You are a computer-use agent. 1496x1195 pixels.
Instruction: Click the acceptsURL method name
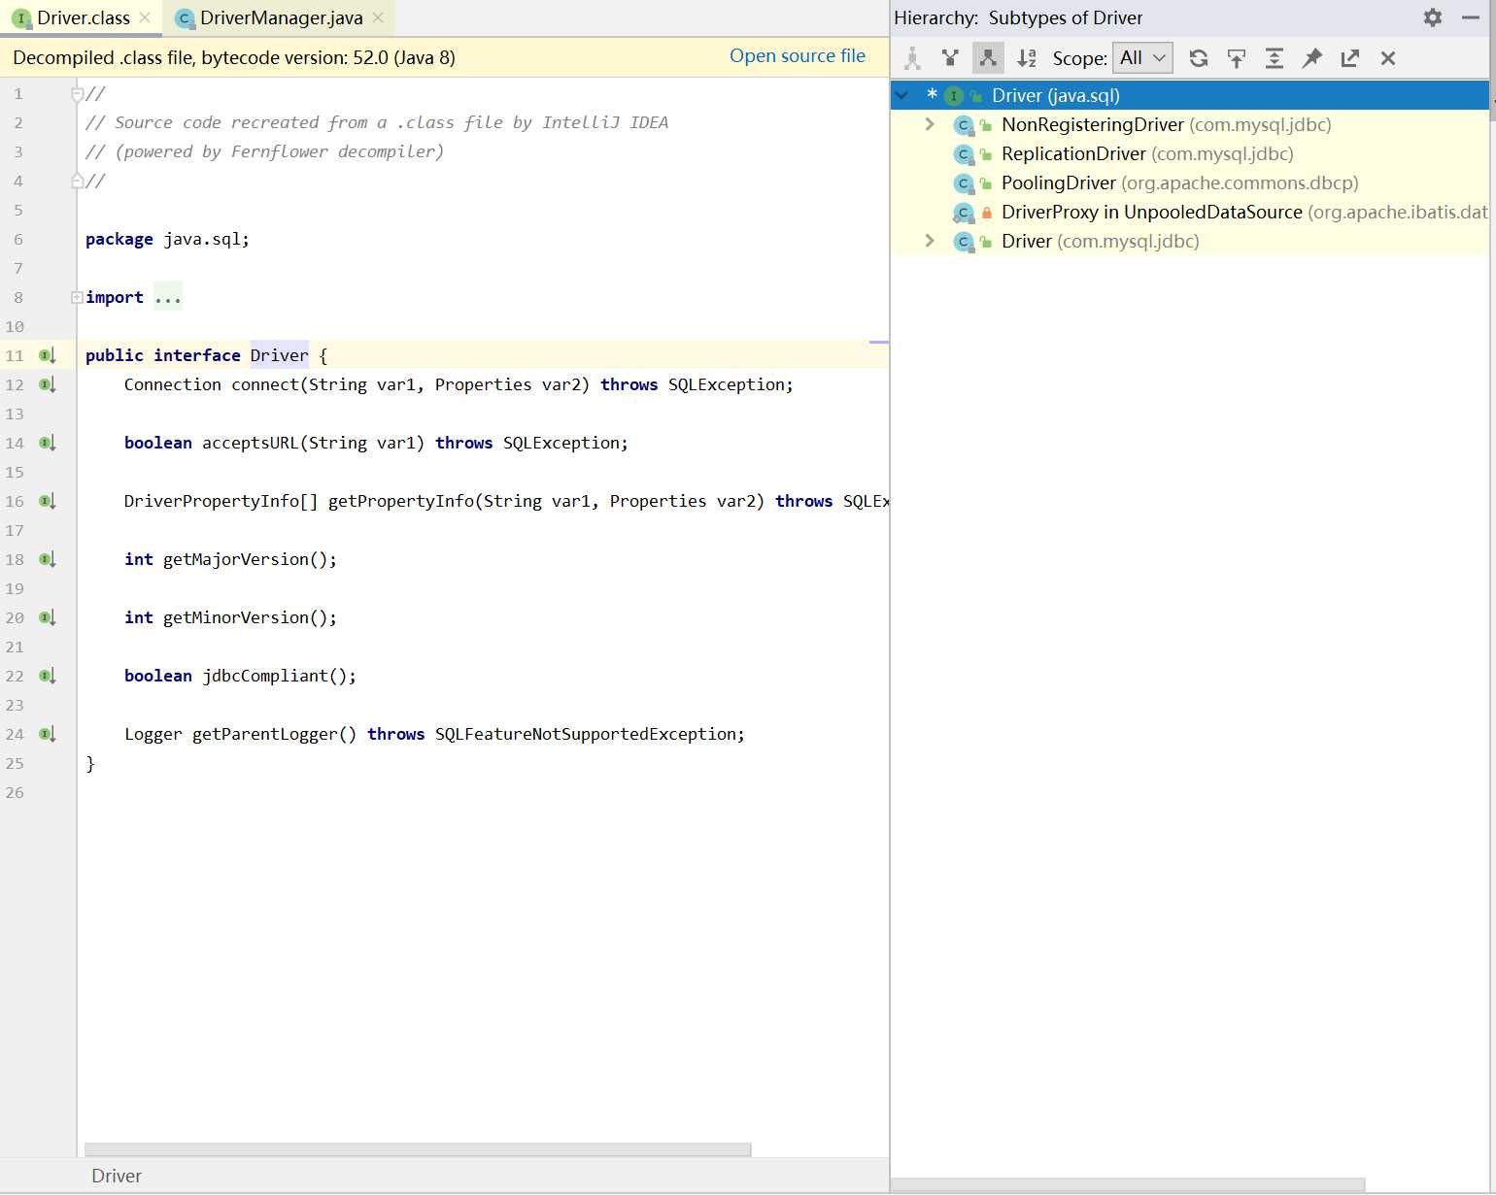[x=251, y=443]
